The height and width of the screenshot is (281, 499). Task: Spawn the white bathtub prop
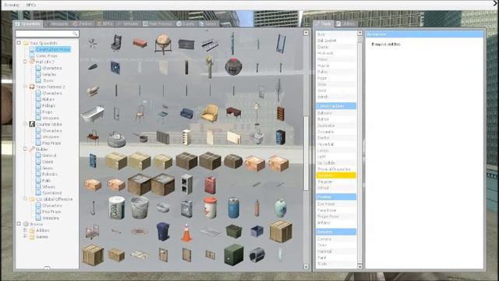click(92, 114)
